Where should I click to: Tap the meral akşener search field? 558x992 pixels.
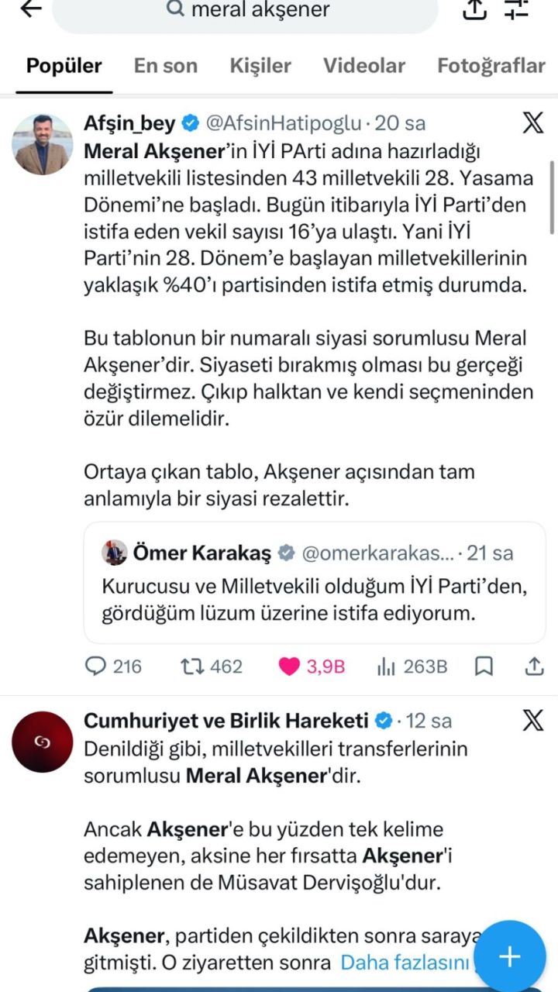[245, 11]
